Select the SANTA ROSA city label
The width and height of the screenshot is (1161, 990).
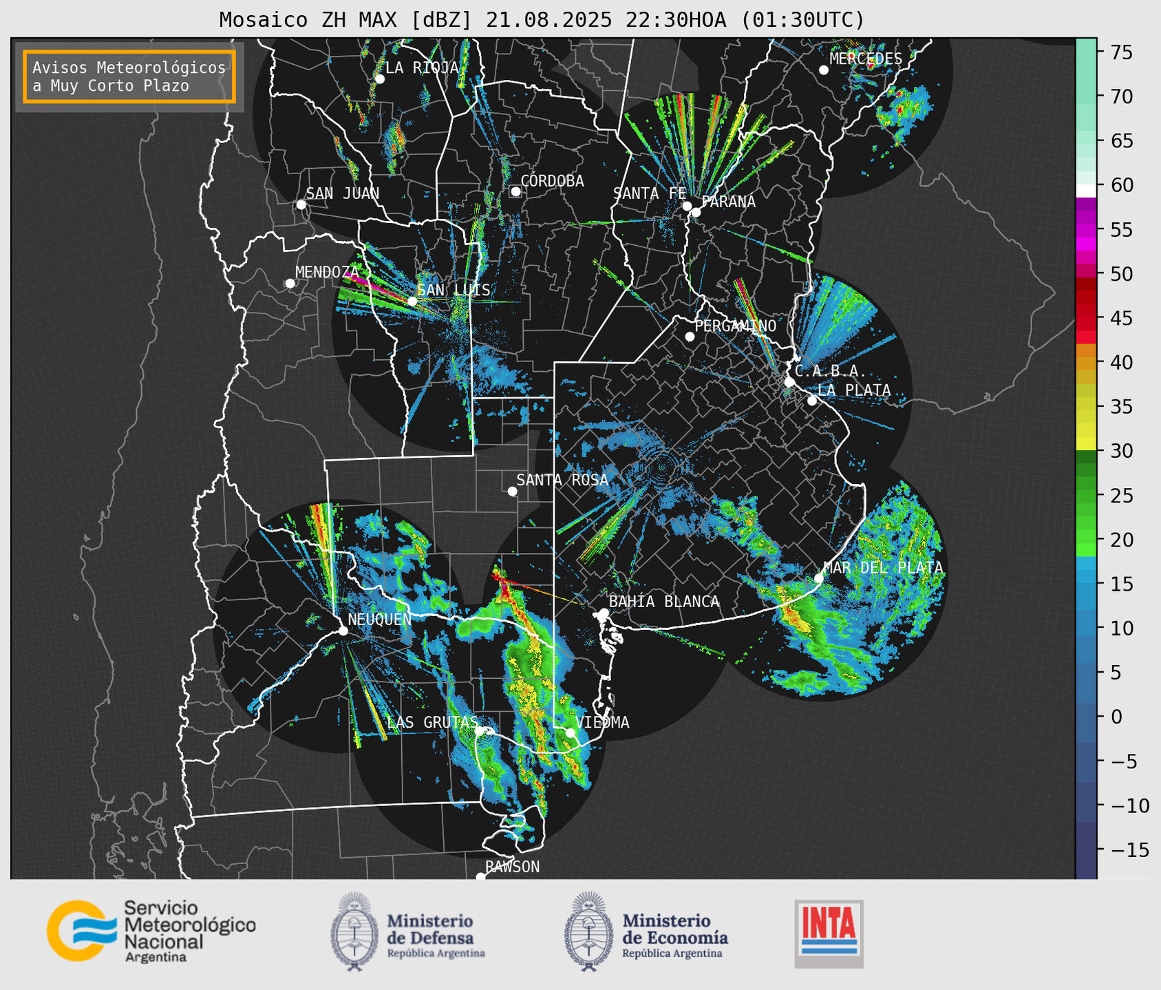pyautogui.click(x=562, y=480)
